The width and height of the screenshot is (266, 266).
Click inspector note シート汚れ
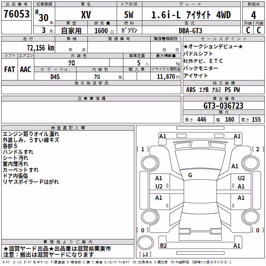15,158
